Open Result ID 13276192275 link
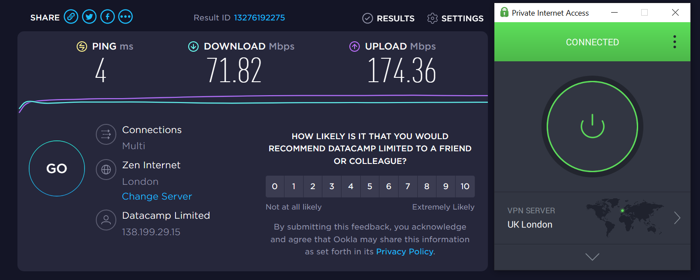 point(260,18)
